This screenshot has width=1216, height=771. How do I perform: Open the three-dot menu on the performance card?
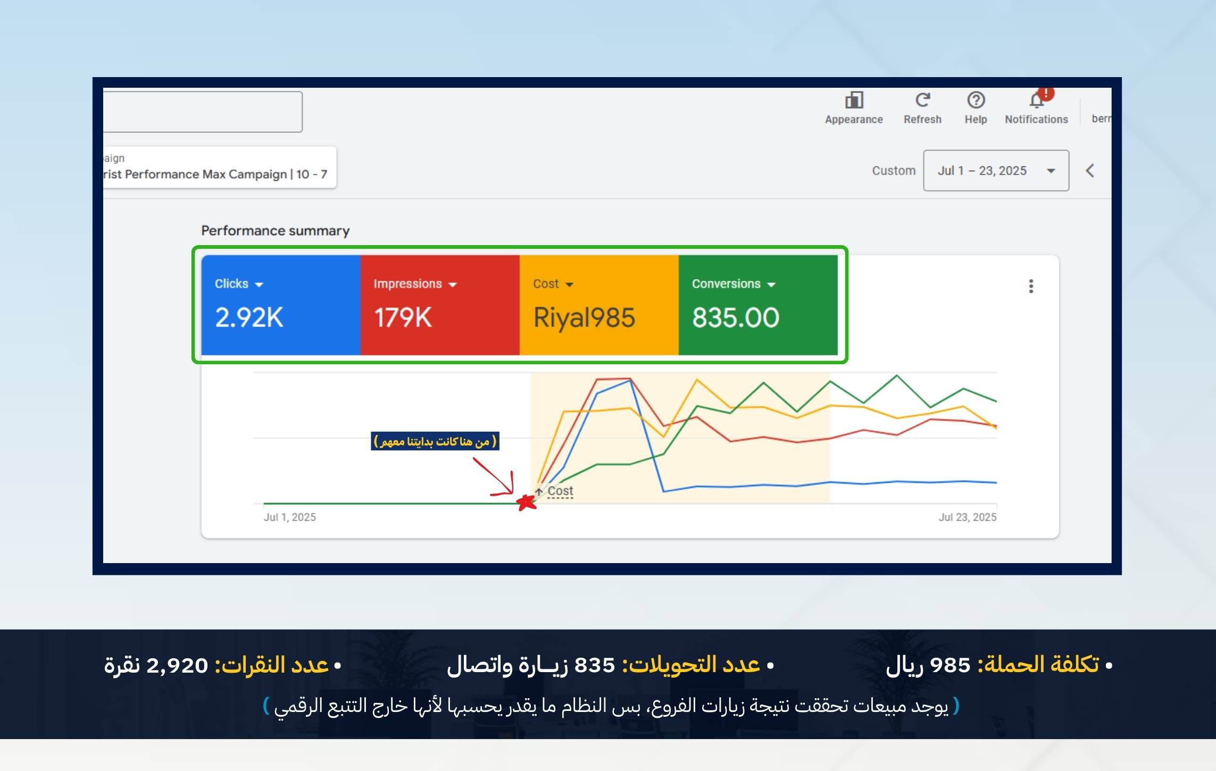(x=1031, y=286)
